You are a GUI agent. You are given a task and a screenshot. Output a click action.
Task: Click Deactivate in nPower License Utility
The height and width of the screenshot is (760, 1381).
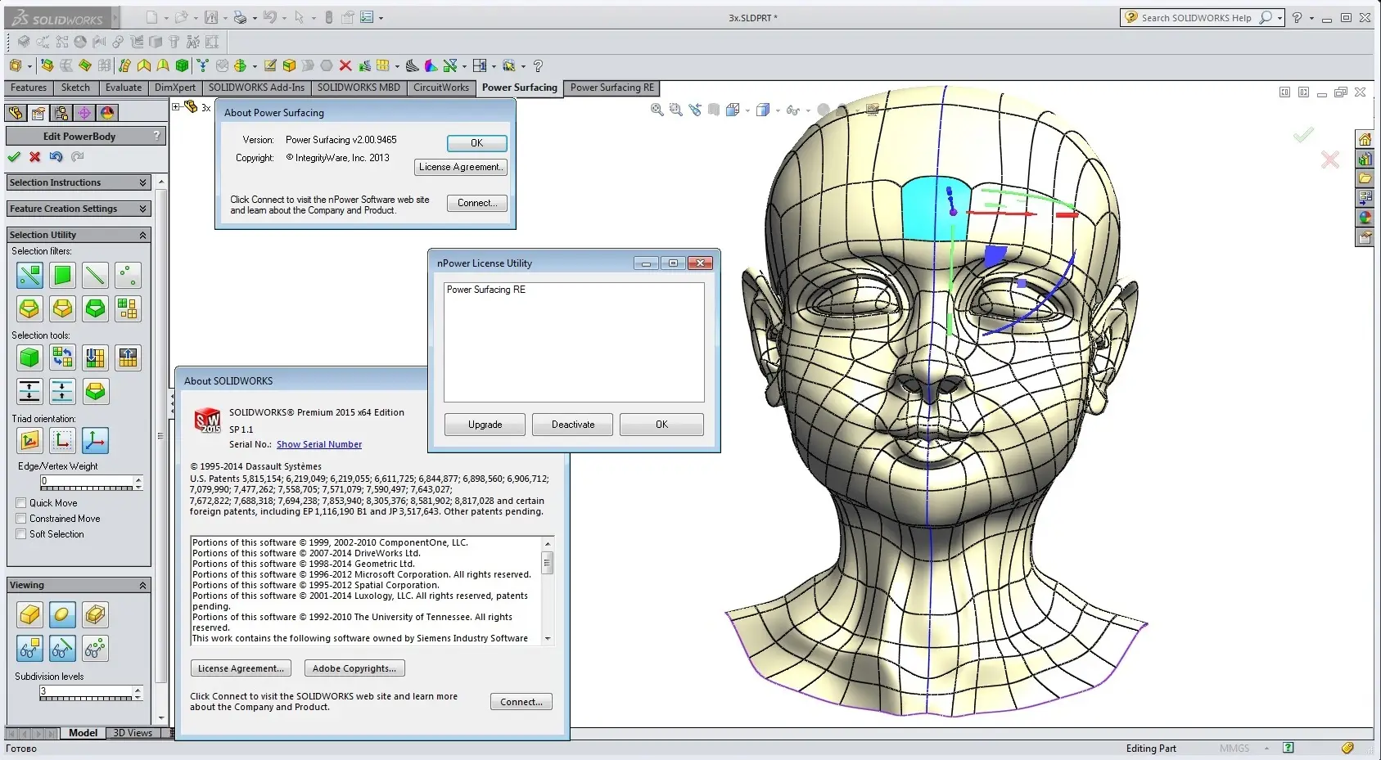[x=573, y=425]
